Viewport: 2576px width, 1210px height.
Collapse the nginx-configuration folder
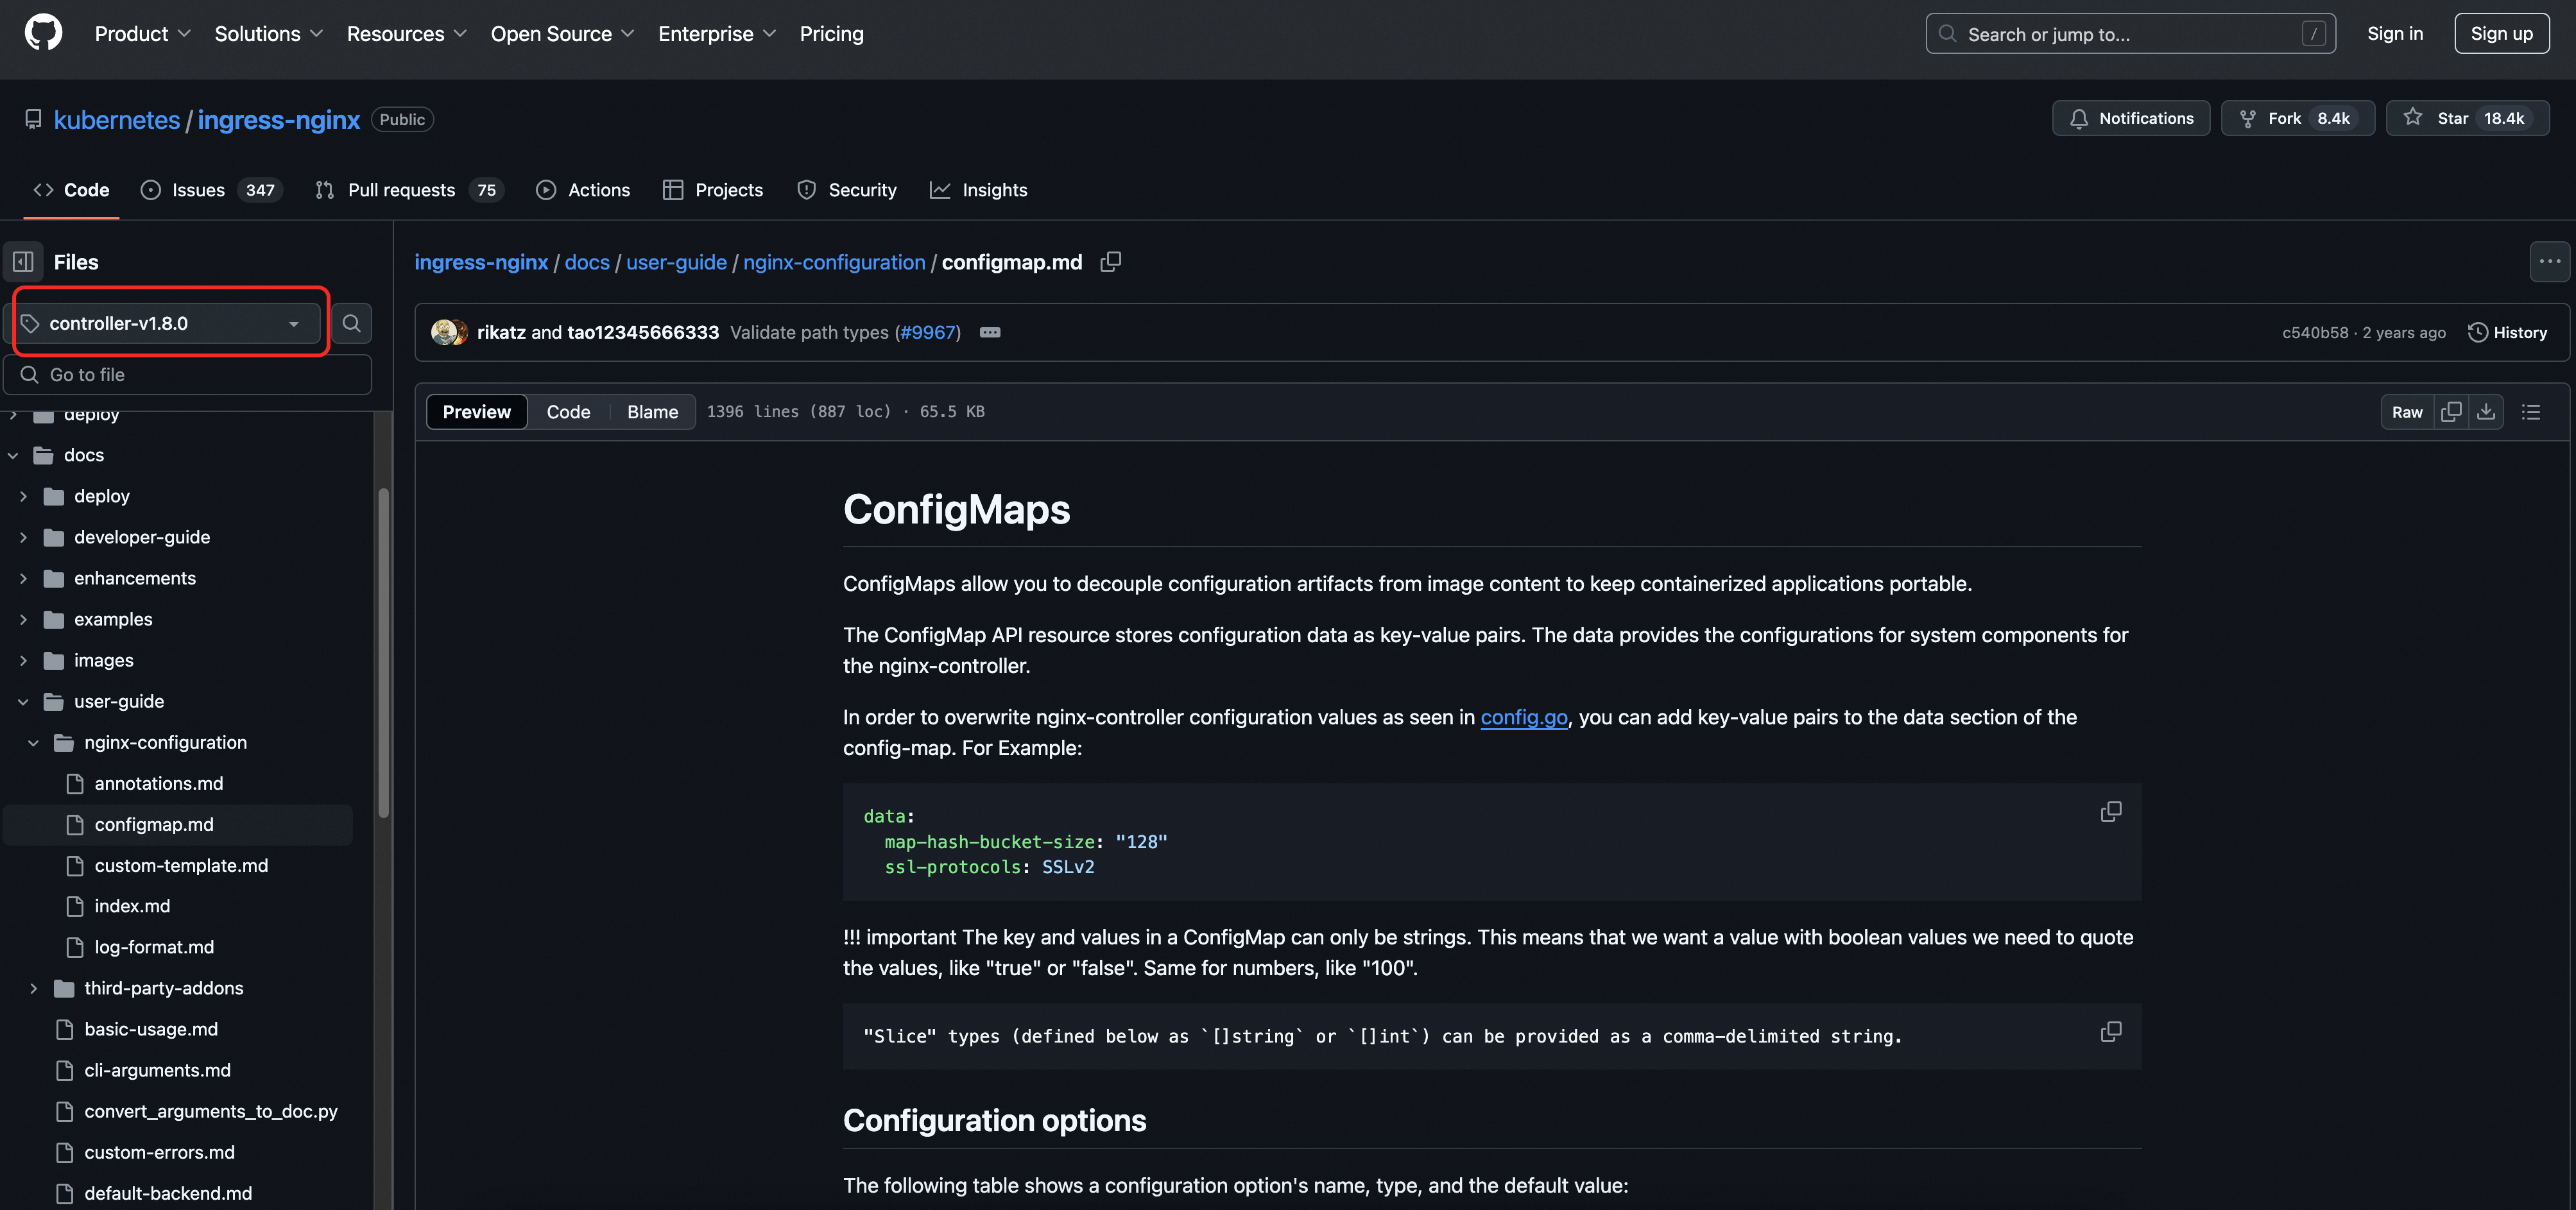[33, 743]
